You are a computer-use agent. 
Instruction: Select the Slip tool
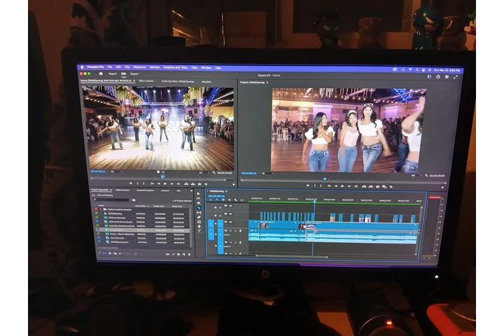(199, 213)
